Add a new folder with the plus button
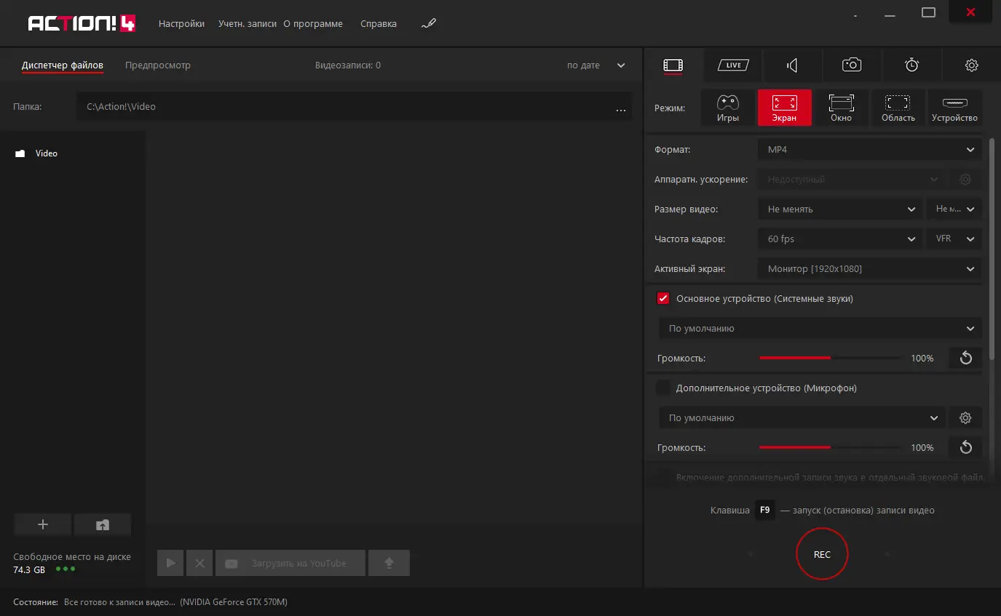 (43, 524)
